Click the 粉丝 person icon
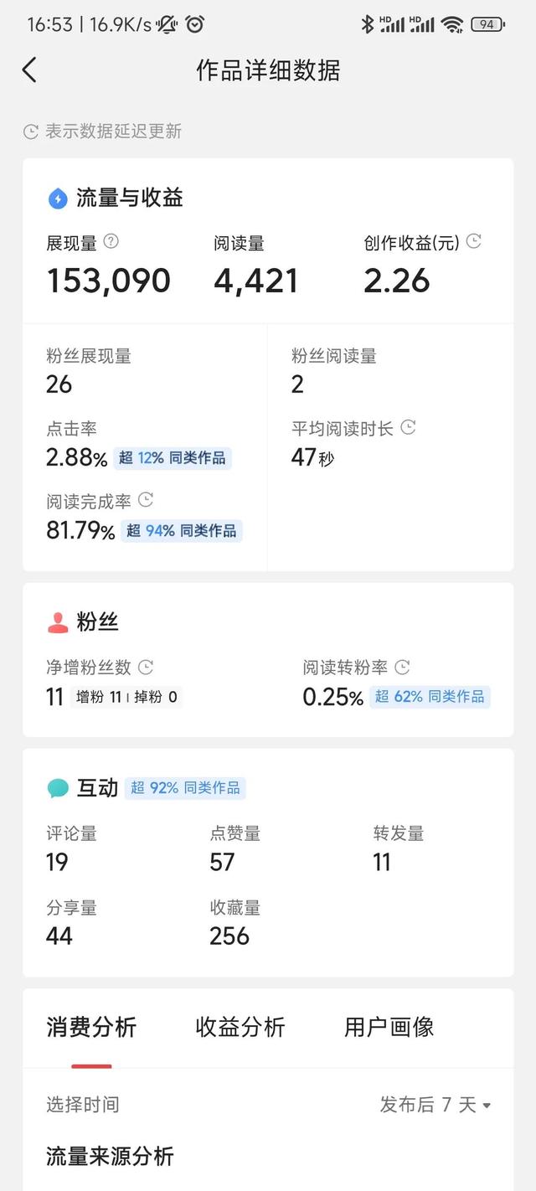This screenshot has height=1191, width=536. (x=57, y=621)
